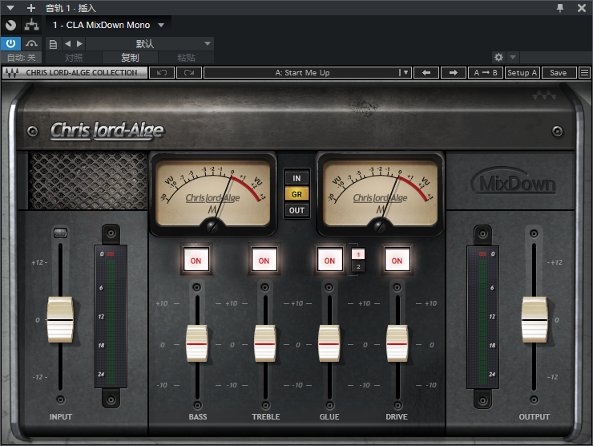Select Glue mode 2
Image resolution: width=593 pixels, height=446 pixels.
point(358,266)
